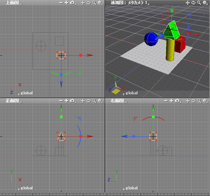This screenshot has width=210, height=196.
Task: Click the pan move icon in perspective view
Action: pos(187,3)
